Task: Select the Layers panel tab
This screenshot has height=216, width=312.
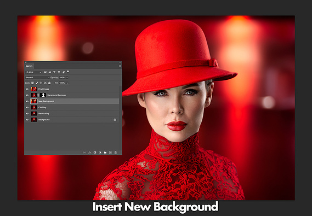Action: (29, 66)
